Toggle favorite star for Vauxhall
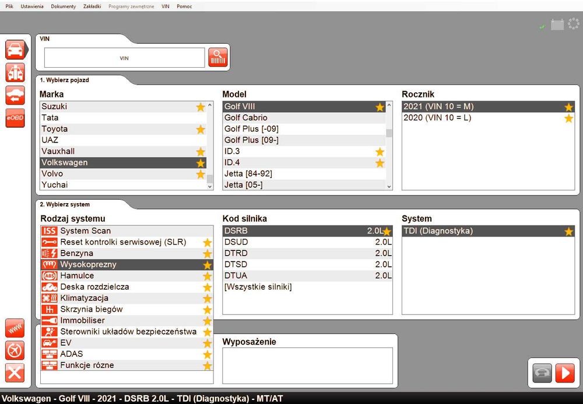583x404 pixels. click(x=201, y=152)
